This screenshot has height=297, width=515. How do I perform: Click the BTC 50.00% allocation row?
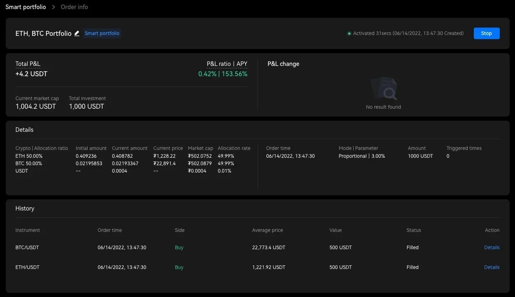click(x=29, y=164)
